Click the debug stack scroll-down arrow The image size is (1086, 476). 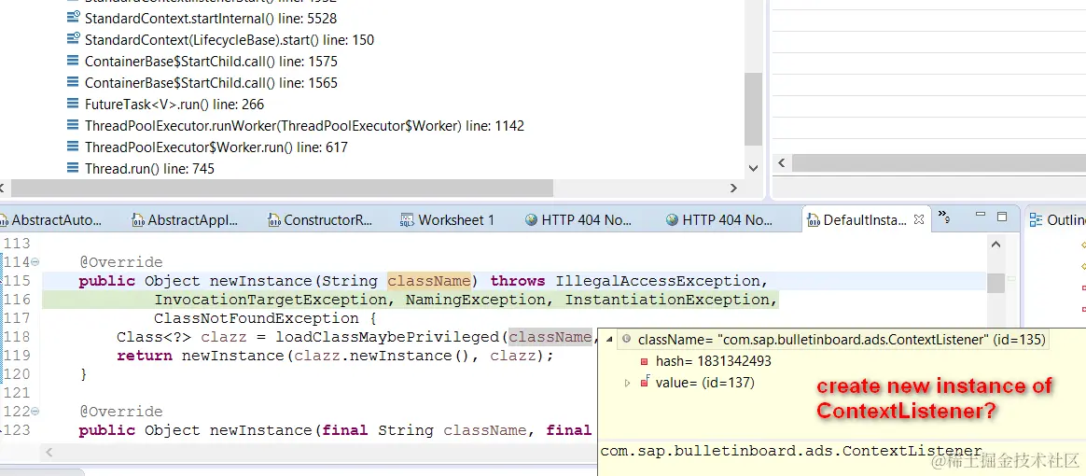point(754,168)
